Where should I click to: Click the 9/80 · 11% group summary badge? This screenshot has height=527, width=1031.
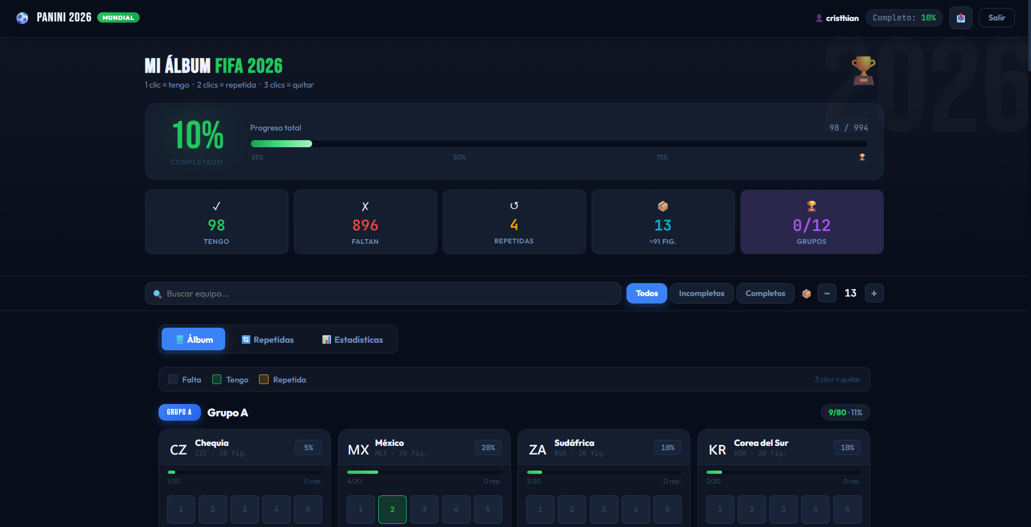845,413
